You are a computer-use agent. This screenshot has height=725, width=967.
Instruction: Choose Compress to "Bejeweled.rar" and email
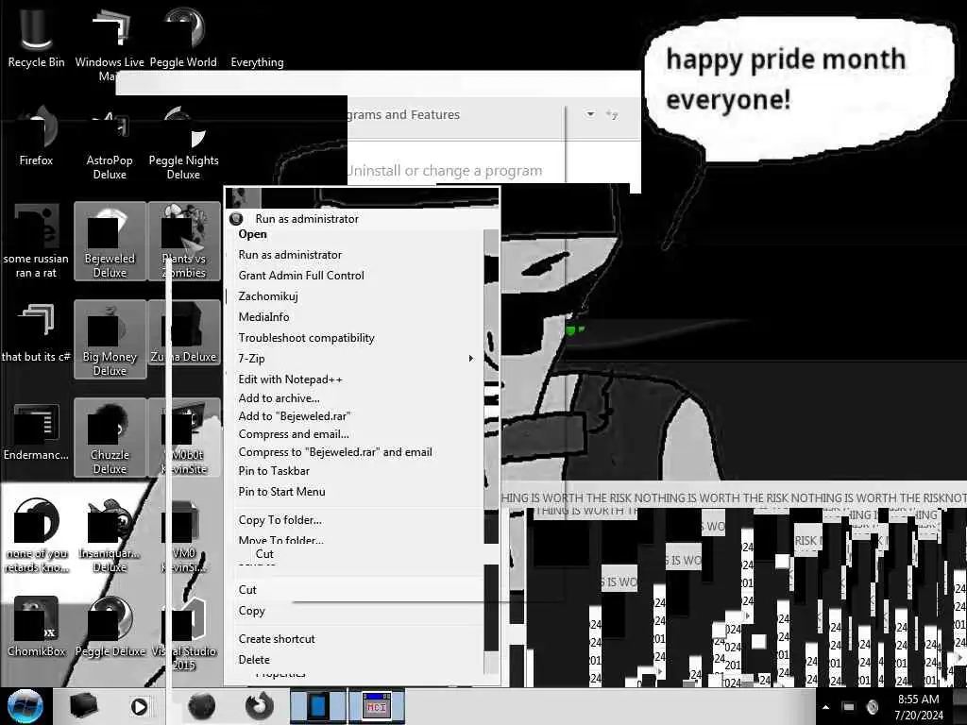(x=356, y=452)
